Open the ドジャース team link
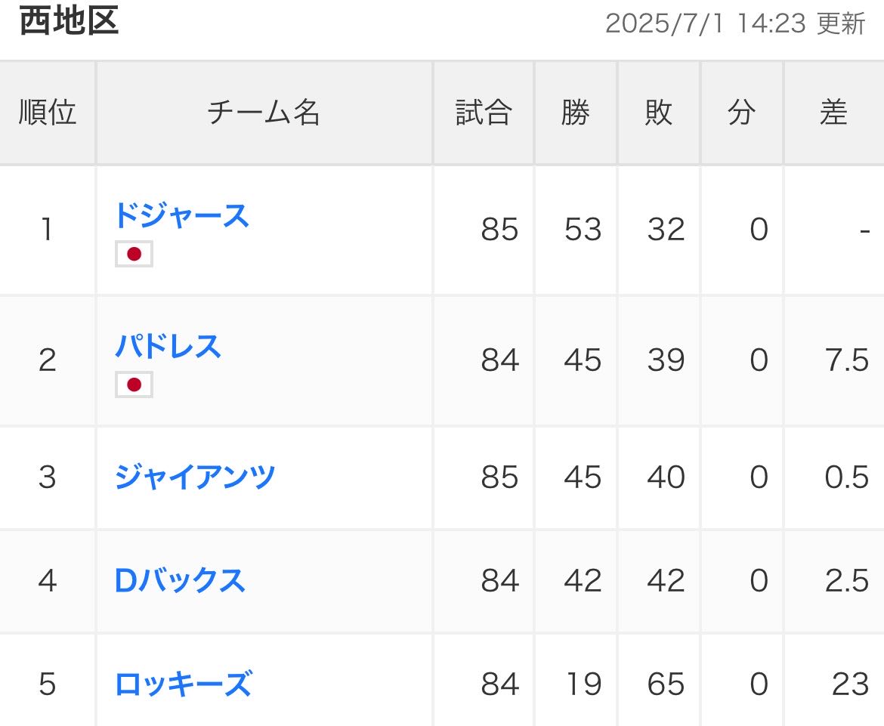Viewport: 884px width, 726px height. click(181, 215)
